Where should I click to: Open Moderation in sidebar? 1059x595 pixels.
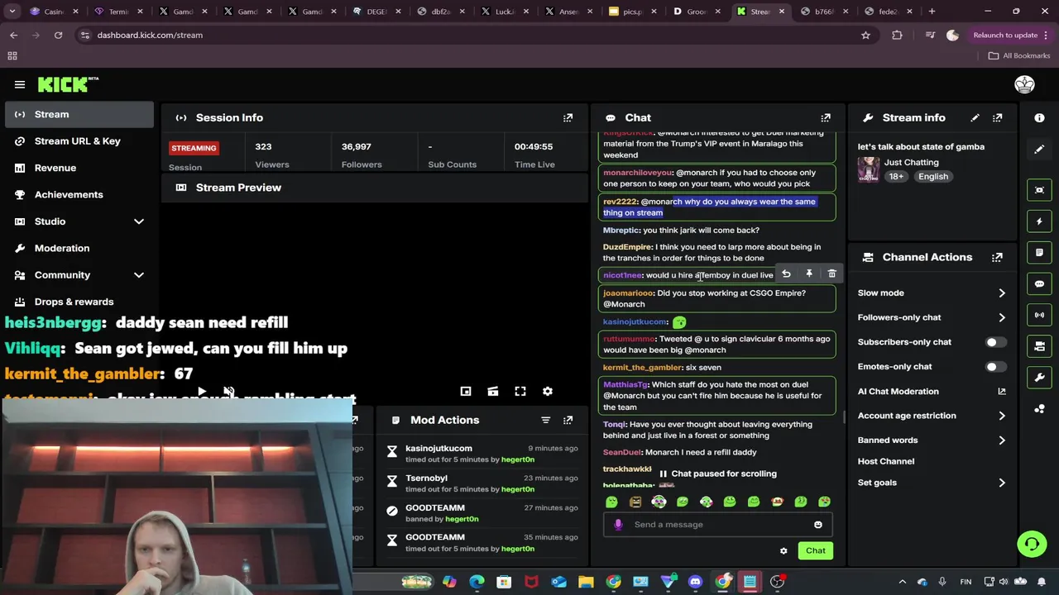pos(79,248)
